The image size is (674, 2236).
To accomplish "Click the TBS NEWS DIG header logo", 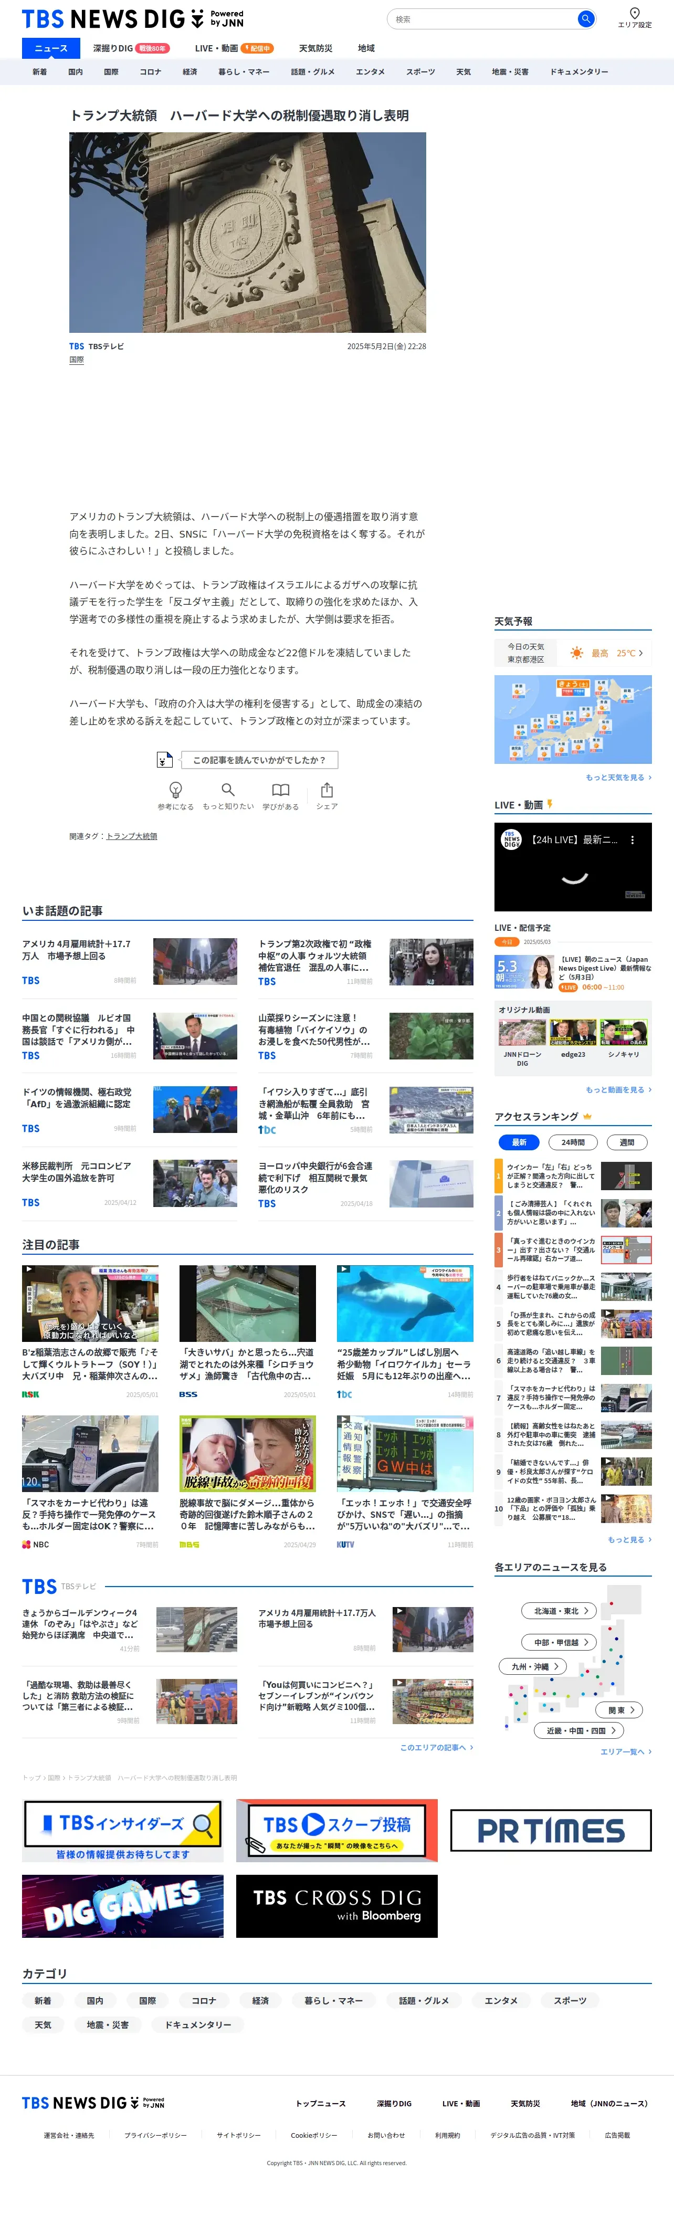I will [x=132, y=18].
